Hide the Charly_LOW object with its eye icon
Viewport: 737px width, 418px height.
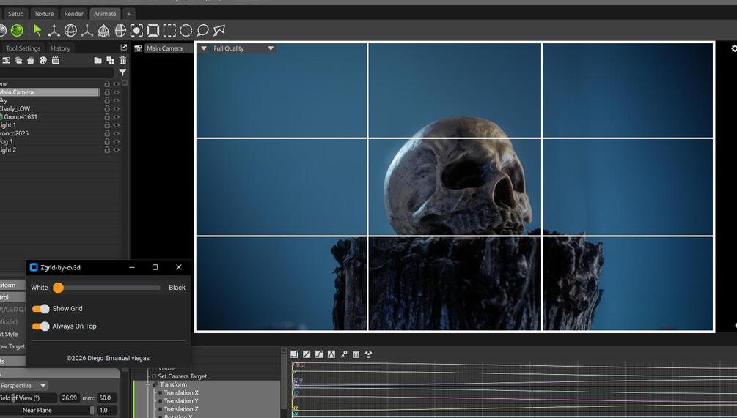pos(116,108)
